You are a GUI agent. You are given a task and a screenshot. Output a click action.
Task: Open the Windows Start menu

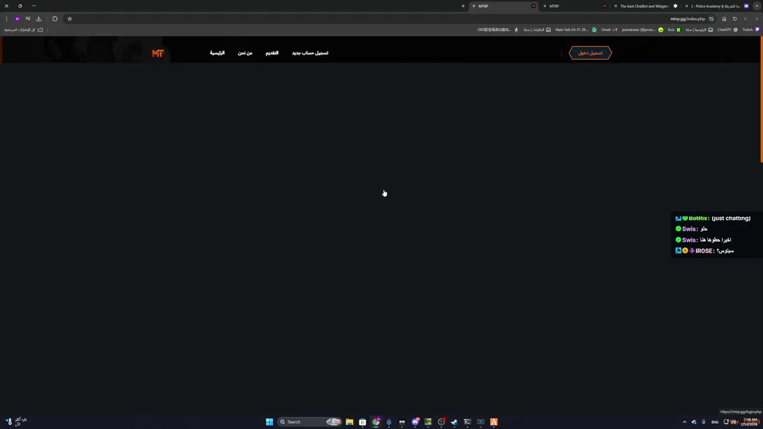[269, 422]
